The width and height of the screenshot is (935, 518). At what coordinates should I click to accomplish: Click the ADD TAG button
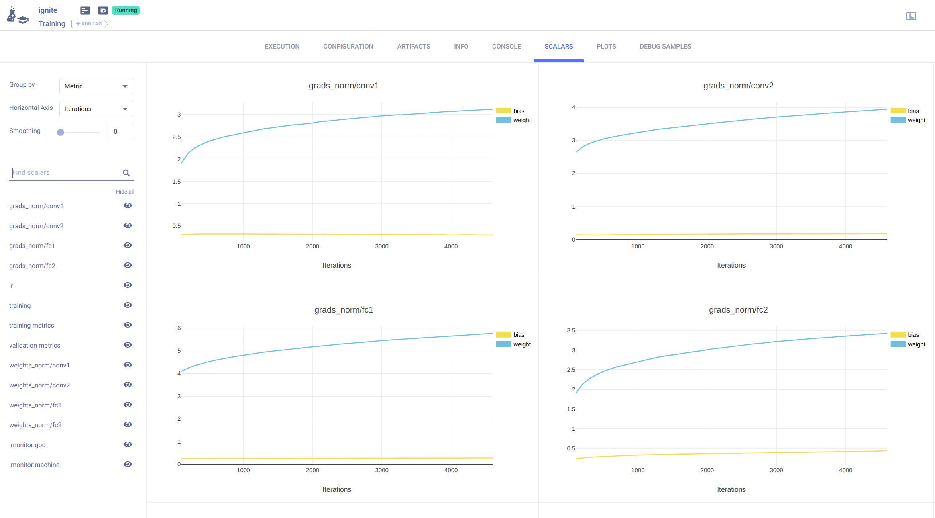(x=89, y=23)
